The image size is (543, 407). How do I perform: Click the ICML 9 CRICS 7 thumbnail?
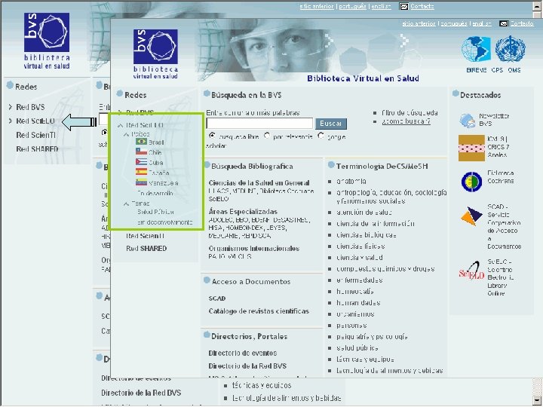[x=471, y=148]
